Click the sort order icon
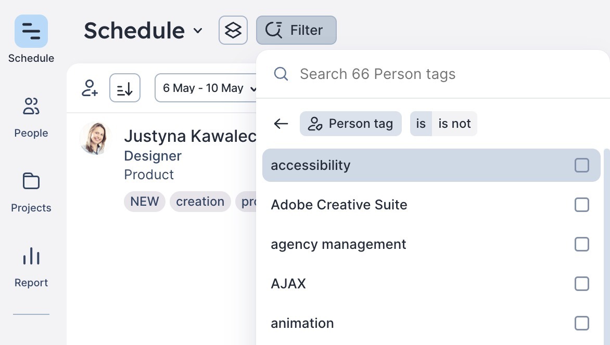The height and width of the screenshot is (345, 610). 124,87
